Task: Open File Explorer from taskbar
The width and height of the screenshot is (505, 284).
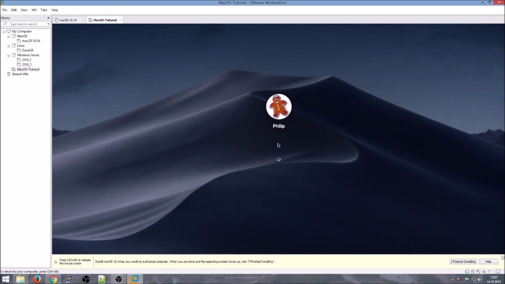Action: (x=21, y=279)
